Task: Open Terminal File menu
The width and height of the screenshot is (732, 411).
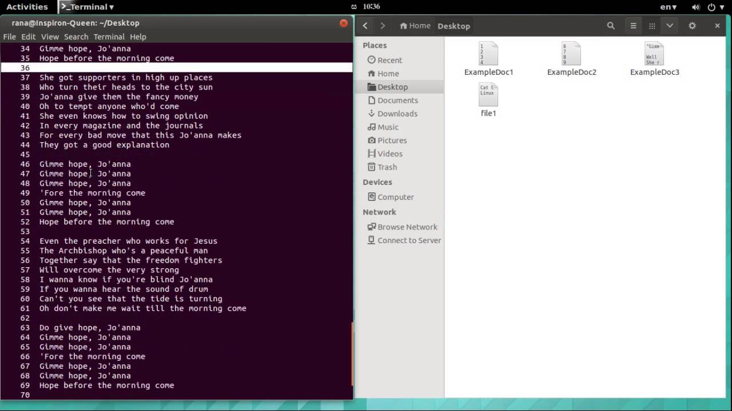Action: click(10, 37)
